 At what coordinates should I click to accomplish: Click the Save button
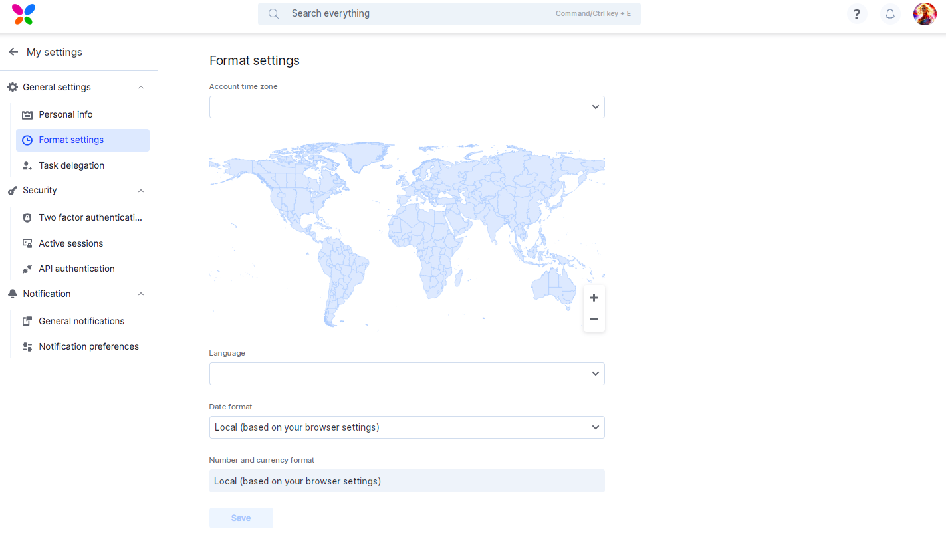pyautogui.click(x=241, y=518)
